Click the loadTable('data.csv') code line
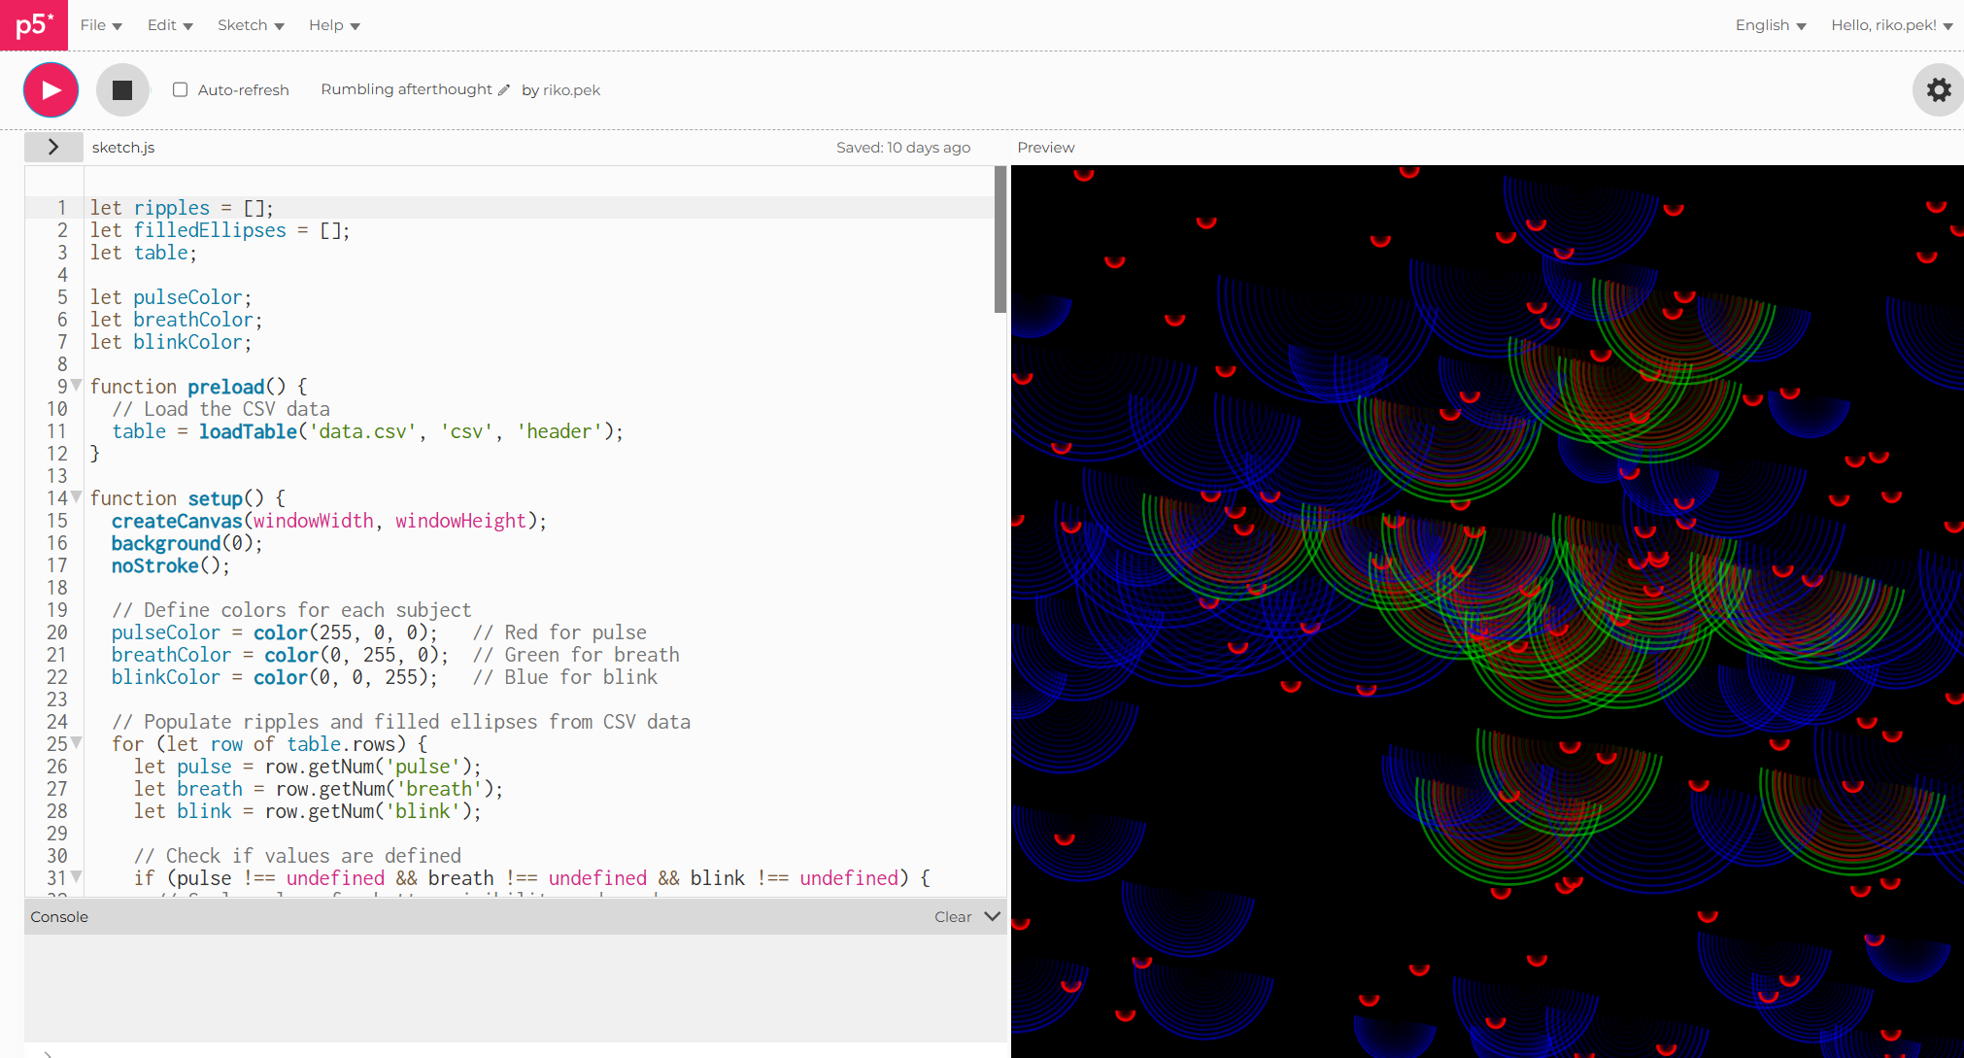The height and width of the screenshot is (1058, 1964). (x=367, y=431)
